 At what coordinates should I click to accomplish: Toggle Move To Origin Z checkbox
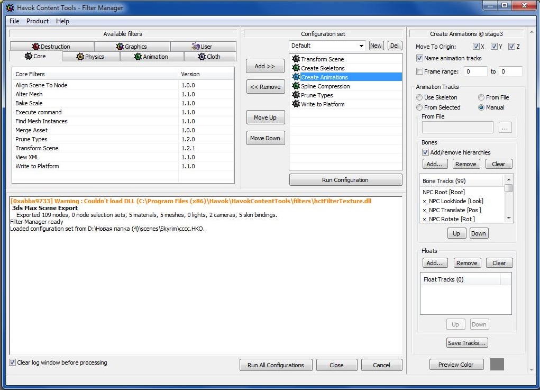(512, 47)
